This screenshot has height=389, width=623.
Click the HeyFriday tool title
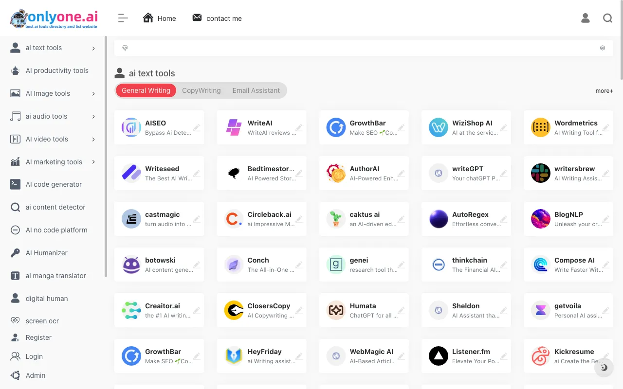click(264, 352)
